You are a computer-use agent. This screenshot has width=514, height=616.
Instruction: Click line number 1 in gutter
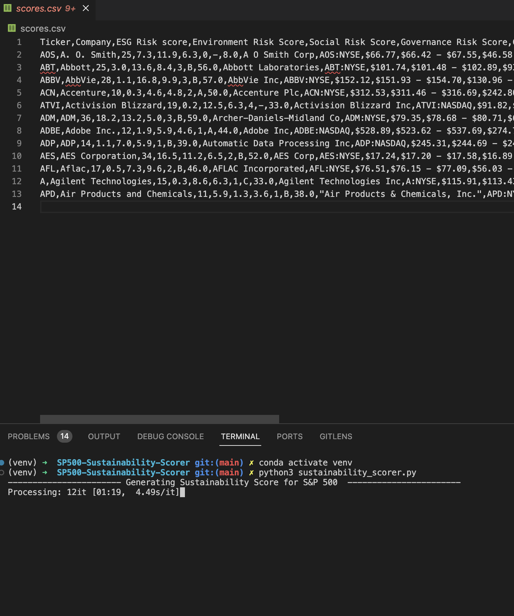click(x=19, y=42)
